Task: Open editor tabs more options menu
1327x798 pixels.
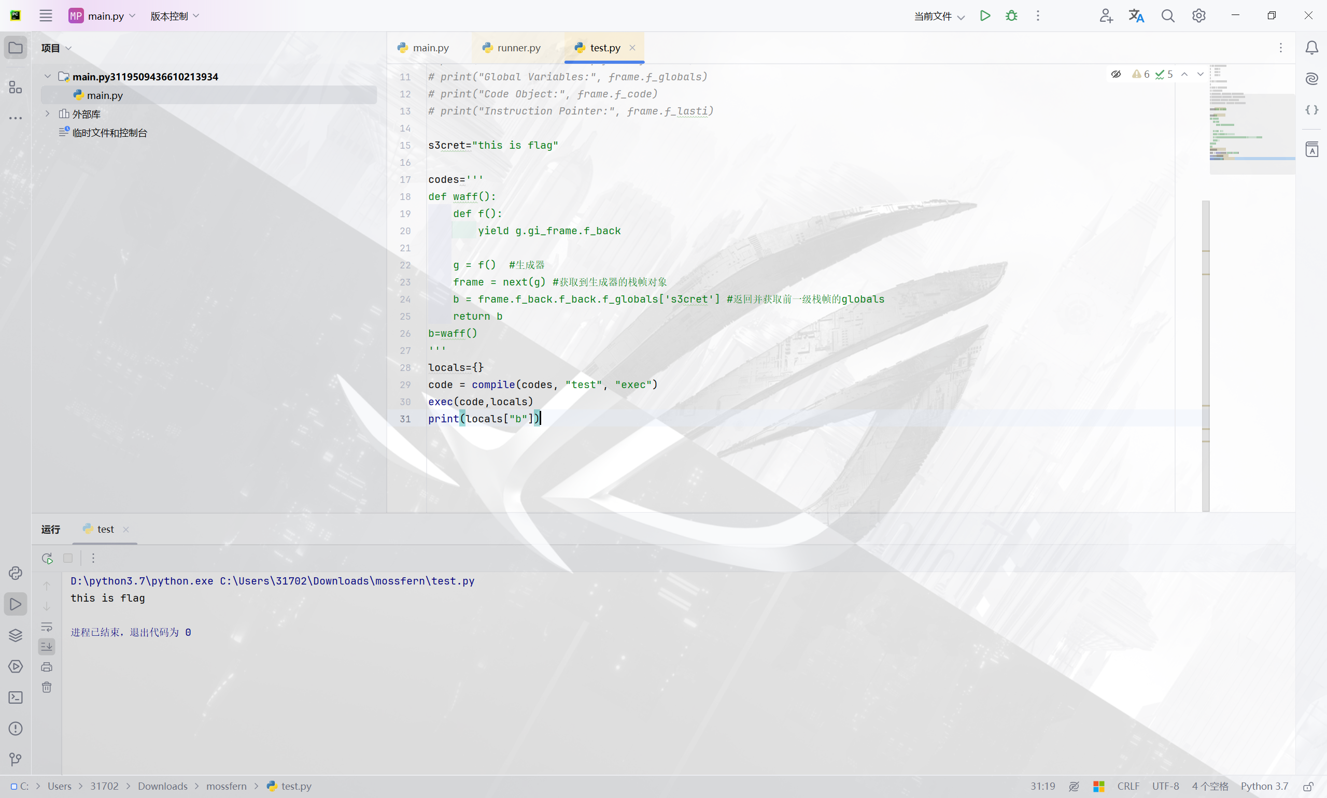Action: (1281, 48)
